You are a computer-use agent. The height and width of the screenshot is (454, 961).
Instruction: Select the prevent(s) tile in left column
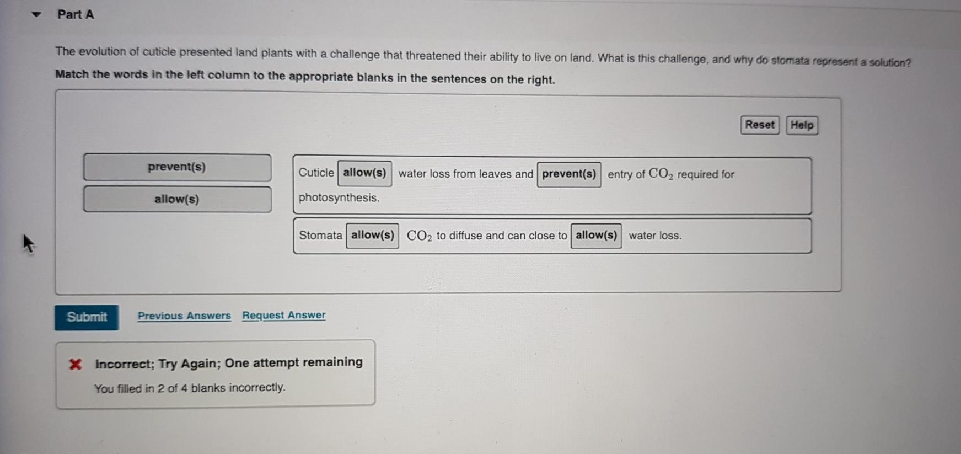177,167
